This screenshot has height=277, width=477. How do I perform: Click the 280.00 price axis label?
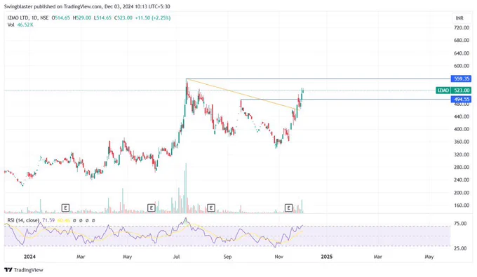click(462, 167)
